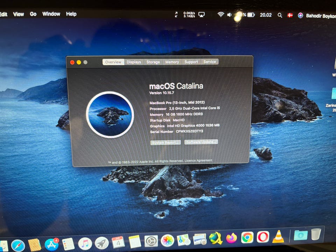This screenshot has height=252, width=336.
Task: Click the serial number CPWKX5ZEDTY3
Action: [189, 131]
